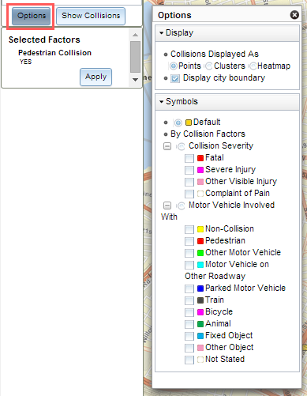Collapse the Collision Severity tree node
Viewport: 307px width, 396px height.
point(167,146)
